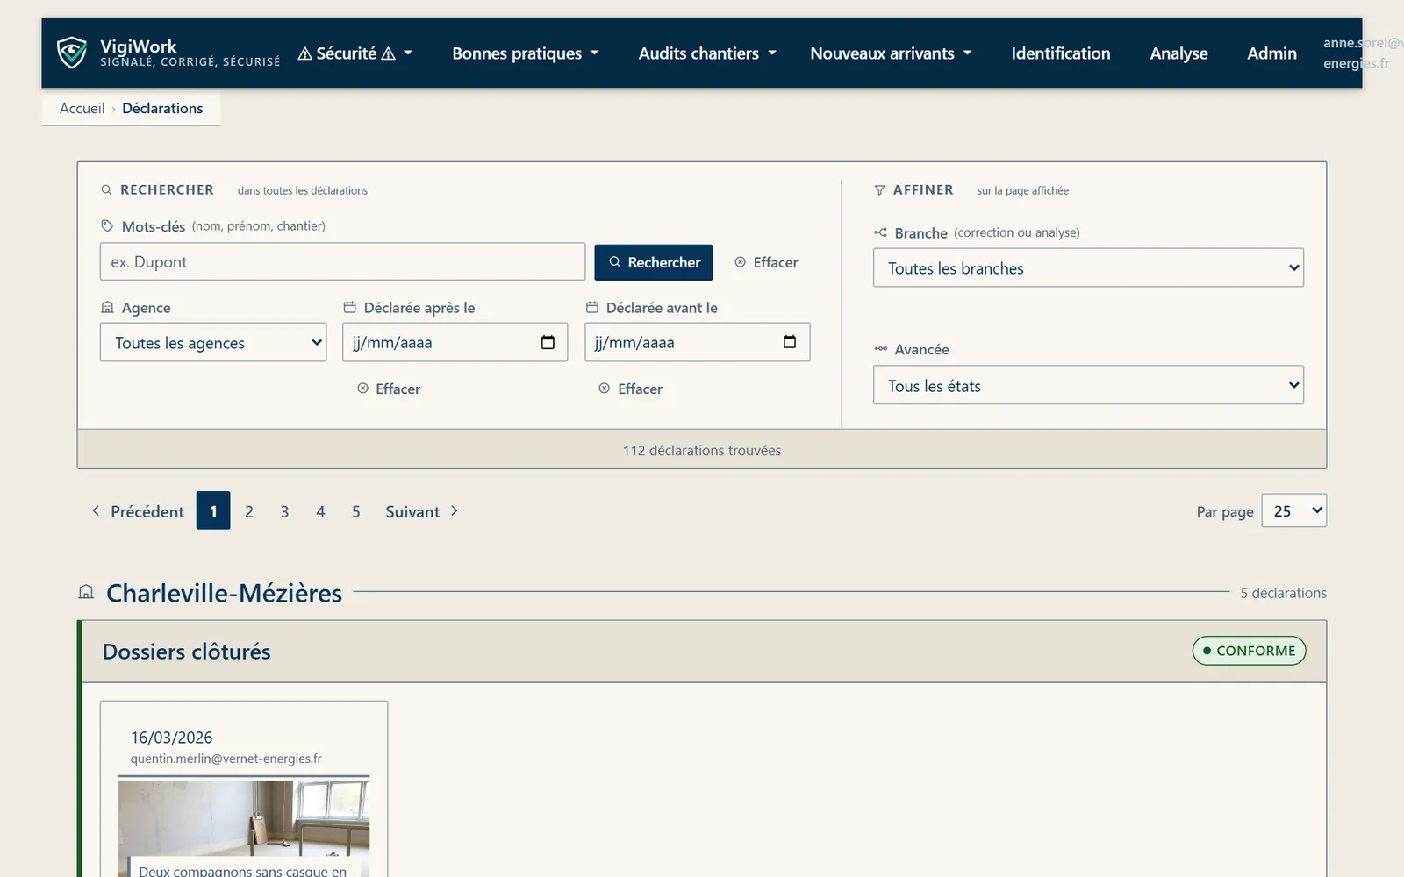This screenshot has width=1404, height=877.
Task: Go to page 5
Action: (356, 511)
